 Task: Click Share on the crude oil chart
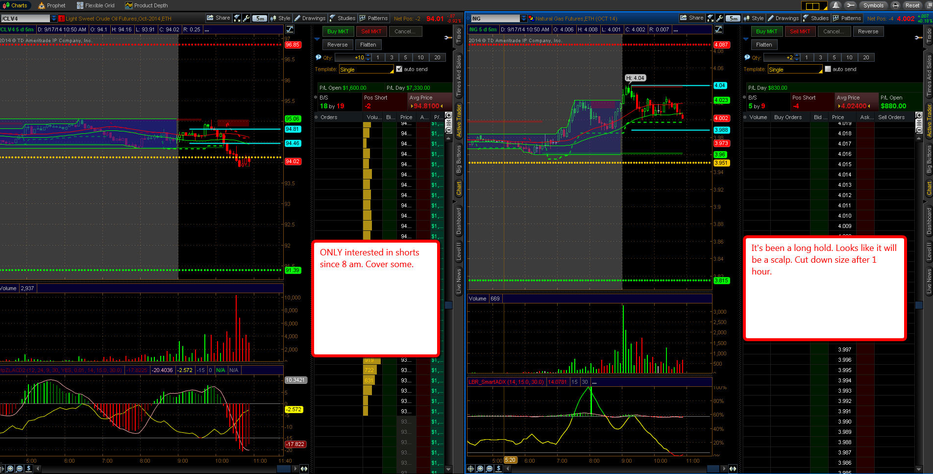point(219,18)
